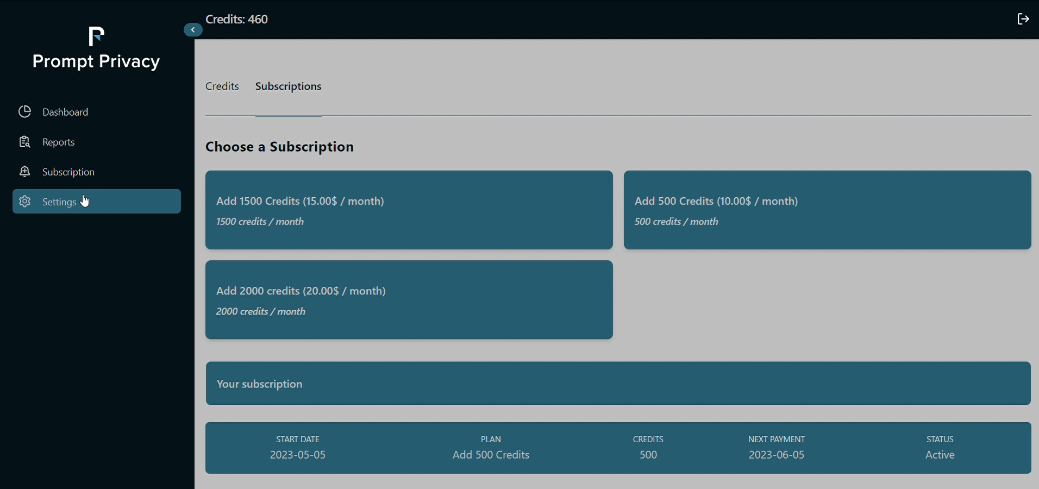Open Subscription from the sidebar

pyautogui.click(x=97, y=172)
